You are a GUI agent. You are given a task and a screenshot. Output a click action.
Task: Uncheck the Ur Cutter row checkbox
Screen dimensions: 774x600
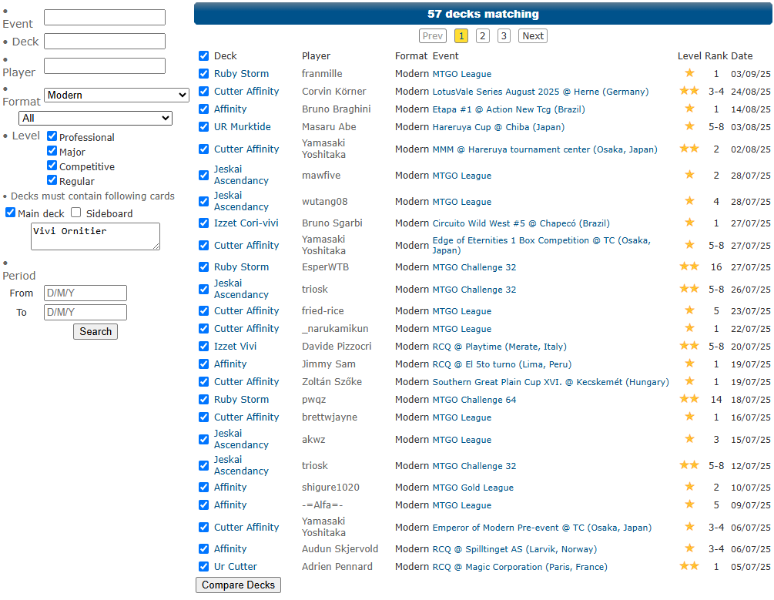pos(203,567)
